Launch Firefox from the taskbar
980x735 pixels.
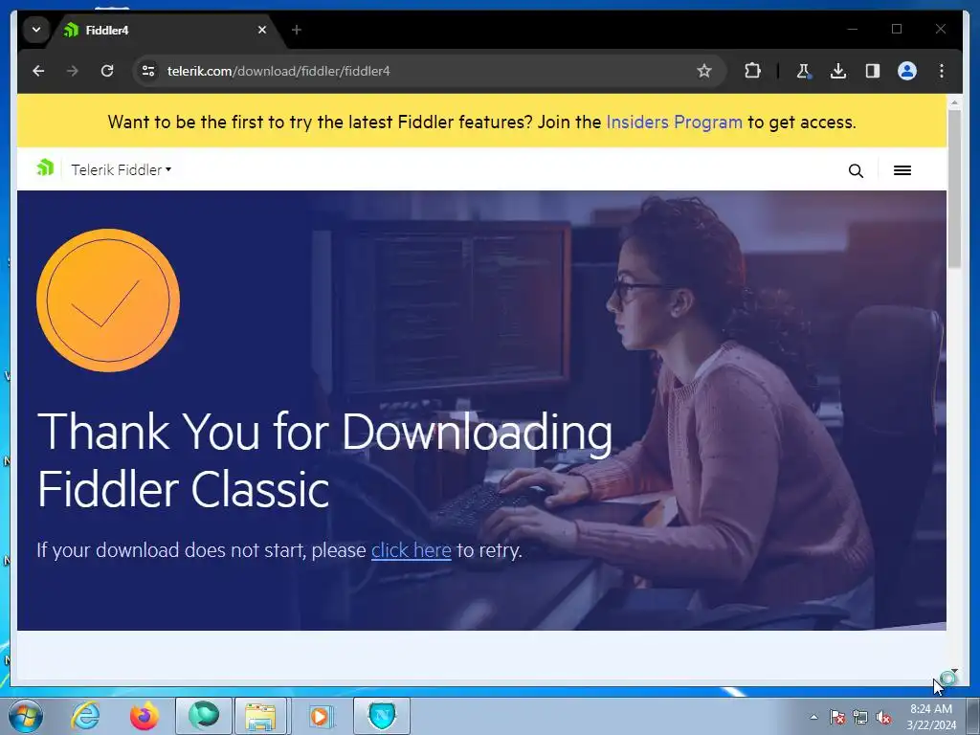(x=144, y=716)
